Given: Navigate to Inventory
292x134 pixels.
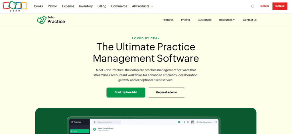Looking at the screenshot, I should pyautogui.click(x=86, y=6).
